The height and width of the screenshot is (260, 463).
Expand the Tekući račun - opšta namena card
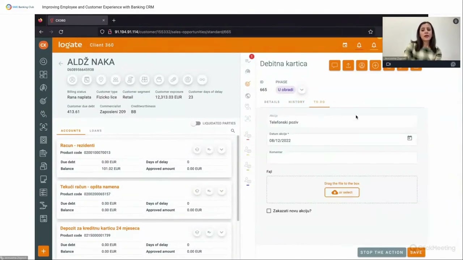tap(221, 191)
